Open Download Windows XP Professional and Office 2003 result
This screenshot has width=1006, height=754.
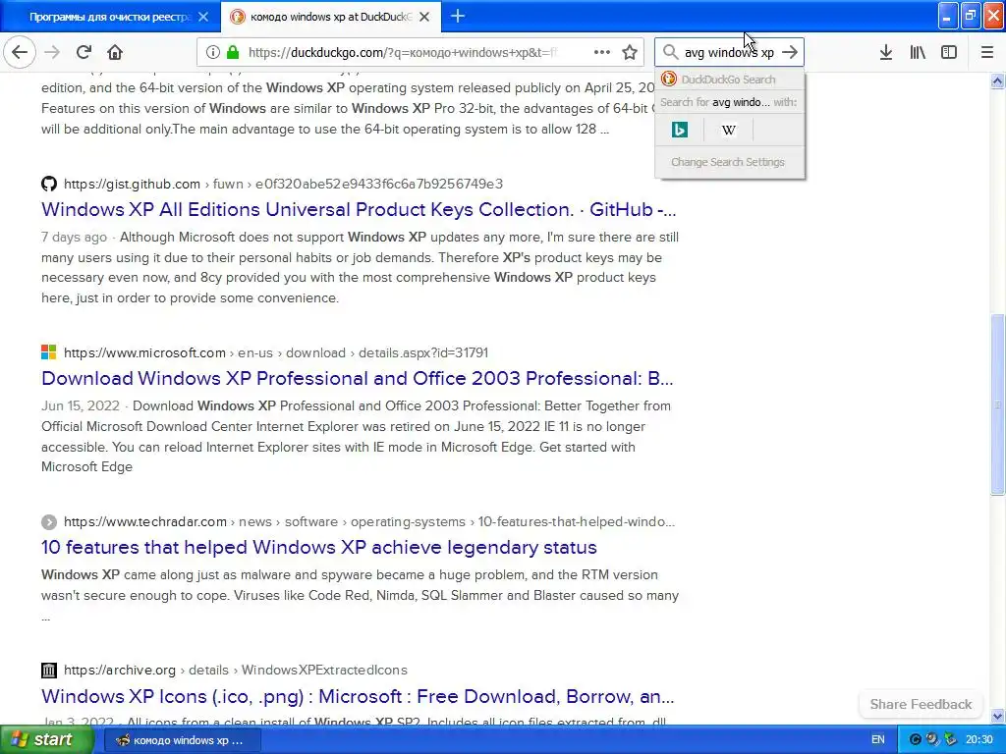coord(358,378)
